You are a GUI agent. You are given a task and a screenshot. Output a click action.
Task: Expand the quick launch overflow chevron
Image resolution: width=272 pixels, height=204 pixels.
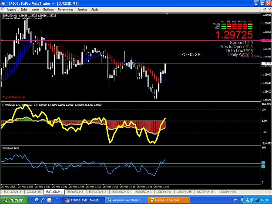tap(57, 199)
